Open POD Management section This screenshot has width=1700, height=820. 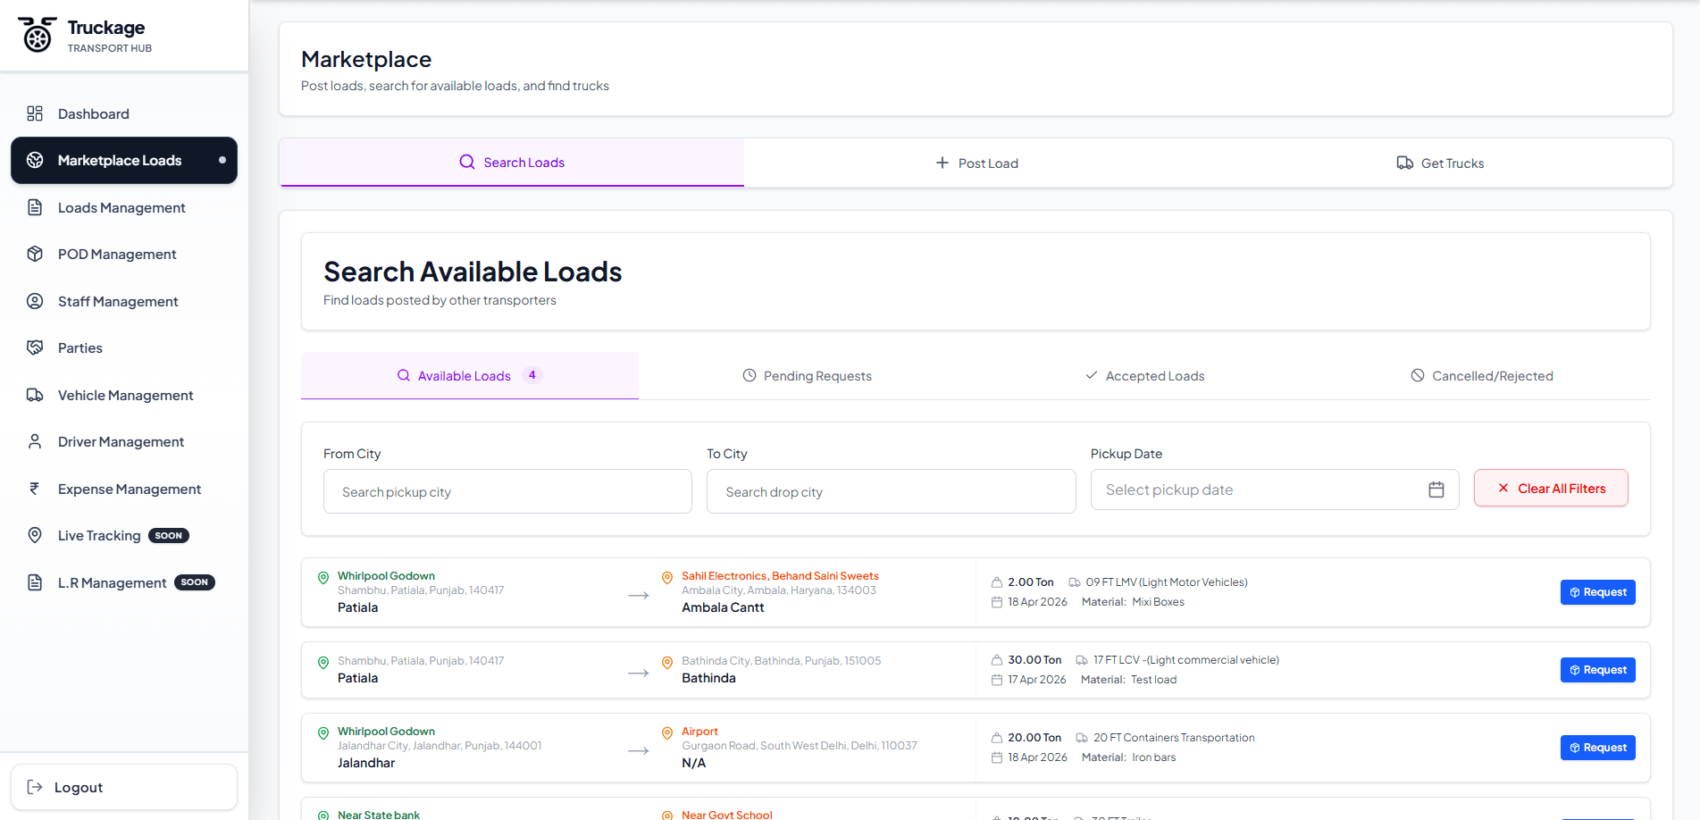[x=124, y=254]
